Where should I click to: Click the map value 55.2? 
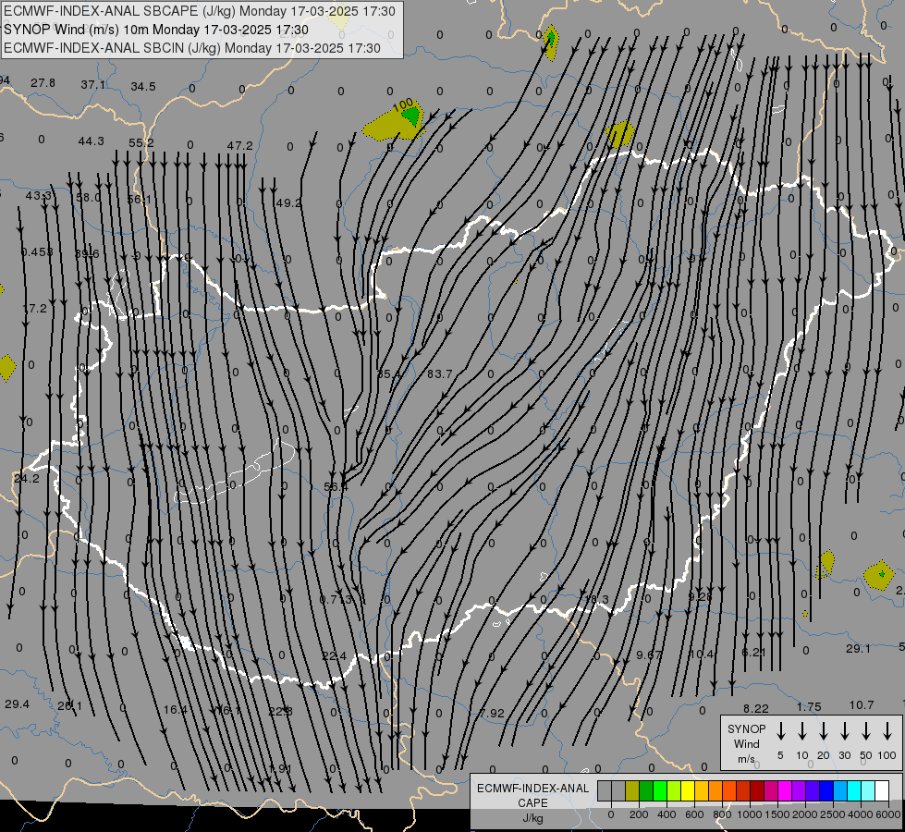tap(141, 142)
